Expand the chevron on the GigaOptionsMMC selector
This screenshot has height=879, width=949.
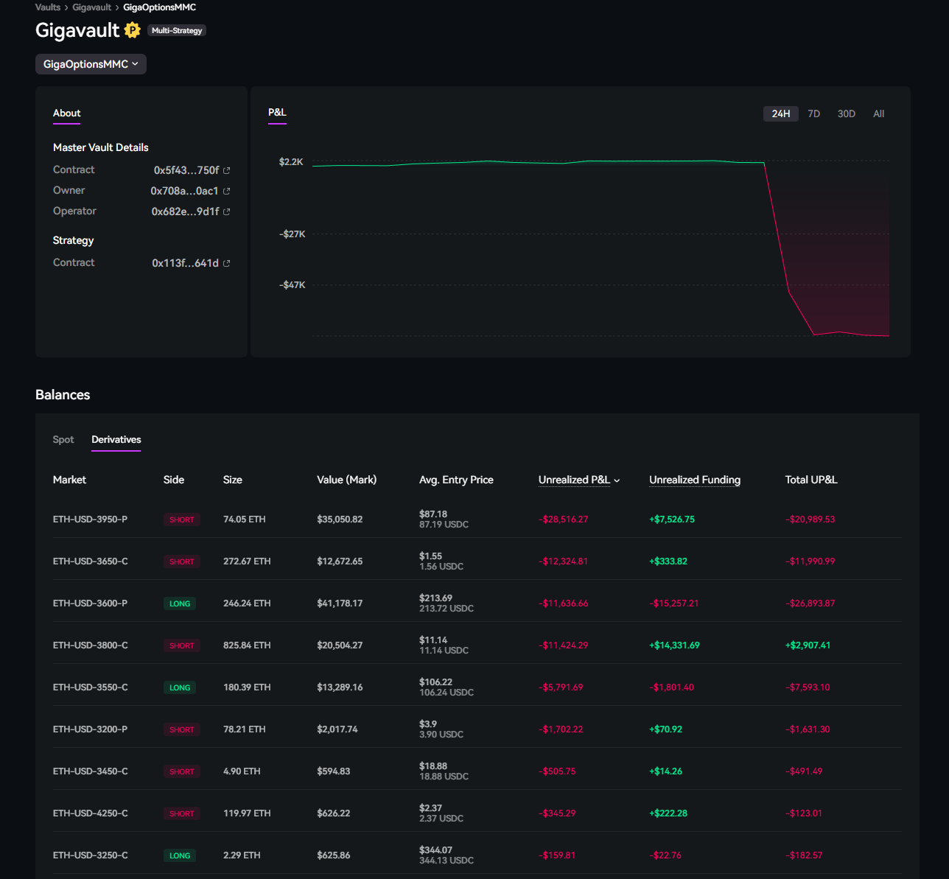click(x=135, y=64)
